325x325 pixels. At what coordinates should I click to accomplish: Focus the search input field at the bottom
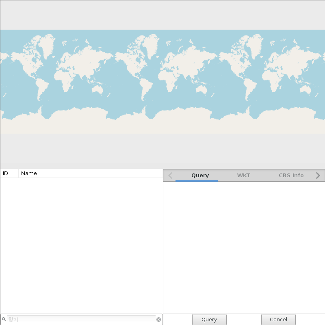click(x=81, y=320)
